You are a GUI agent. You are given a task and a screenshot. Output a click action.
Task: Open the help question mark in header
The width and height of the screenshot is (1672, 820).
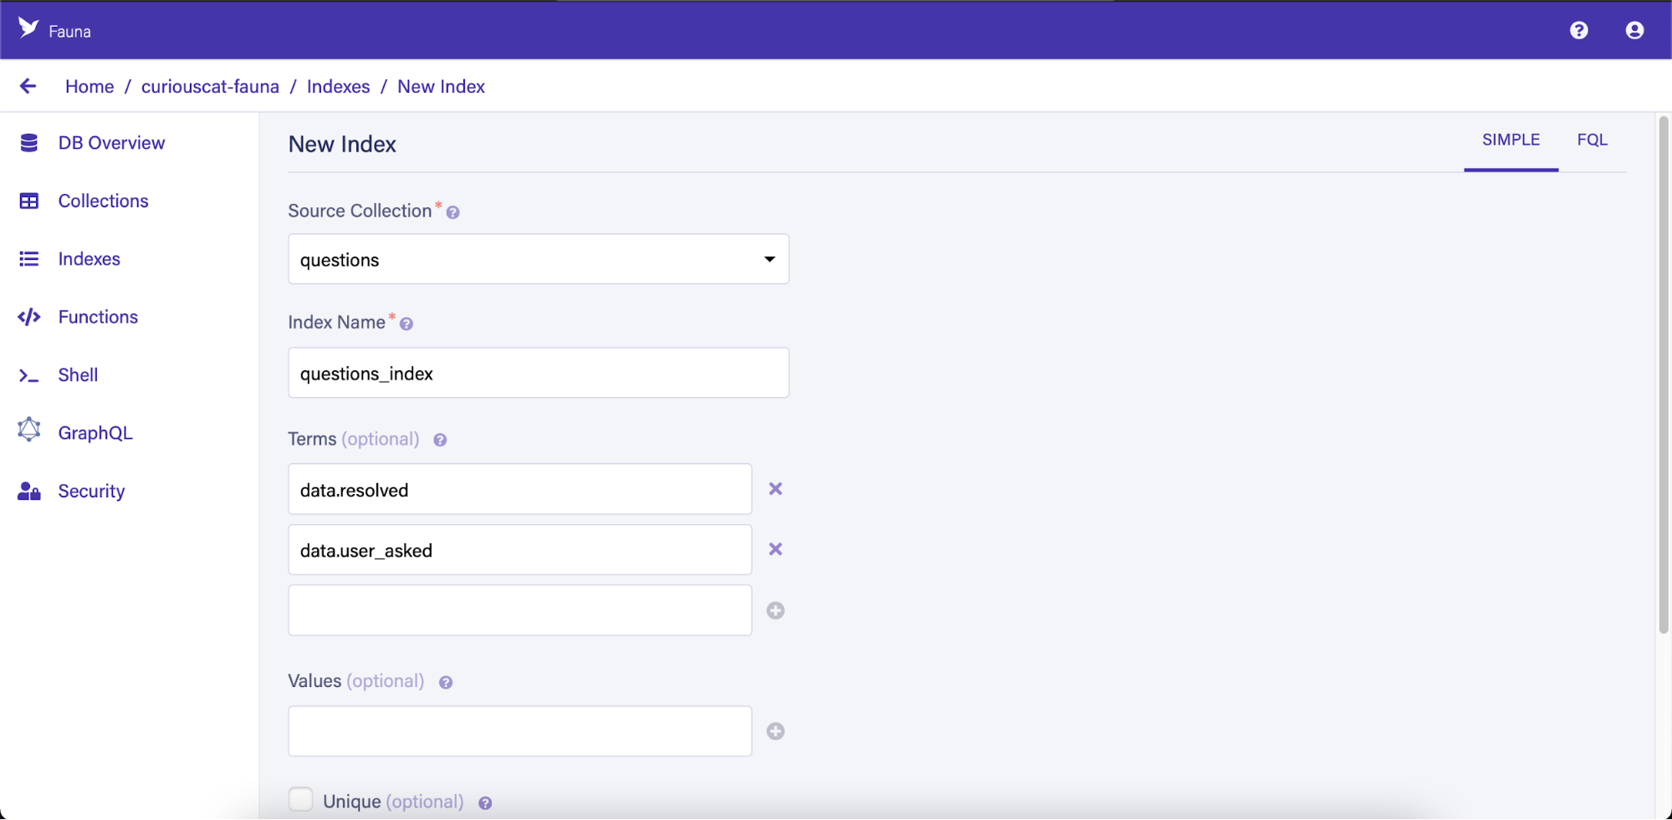pyautogui.click(x=1578, y=30)
